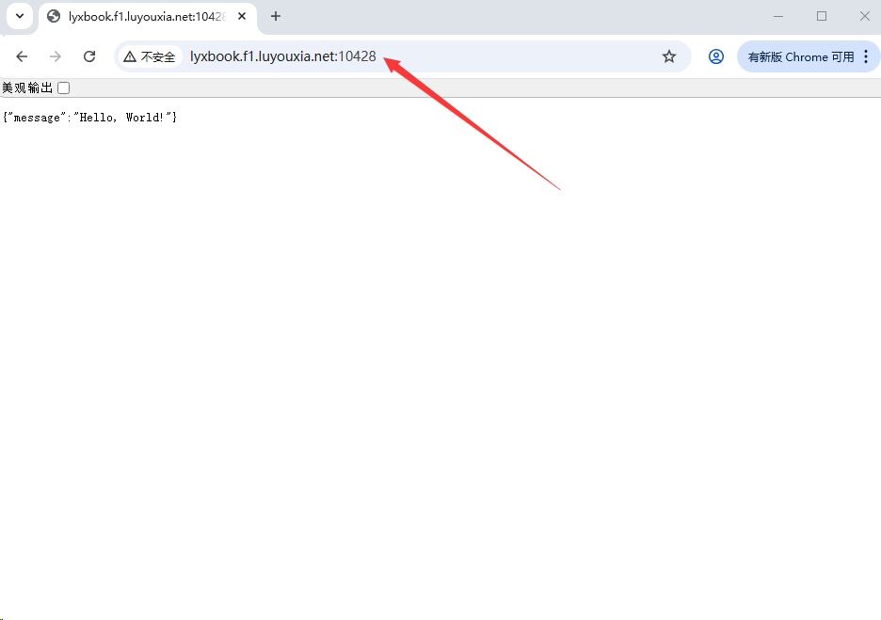The image size is (881, 620).
Task: Open Chrome three-dot menu
Action: pos(866,56)
